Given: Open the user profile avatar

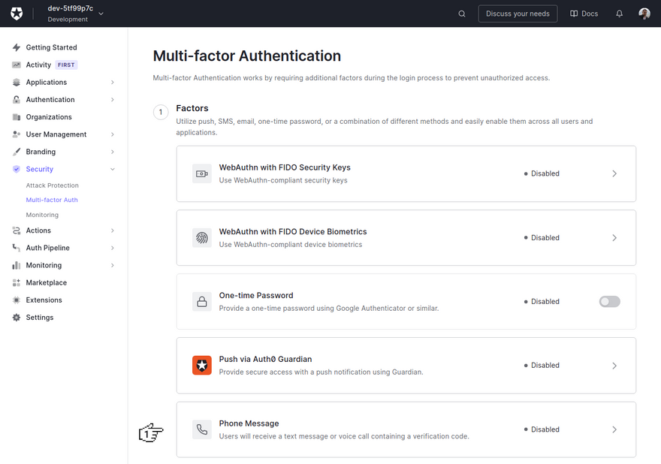Looking at the screenshot, I should 644,14.
